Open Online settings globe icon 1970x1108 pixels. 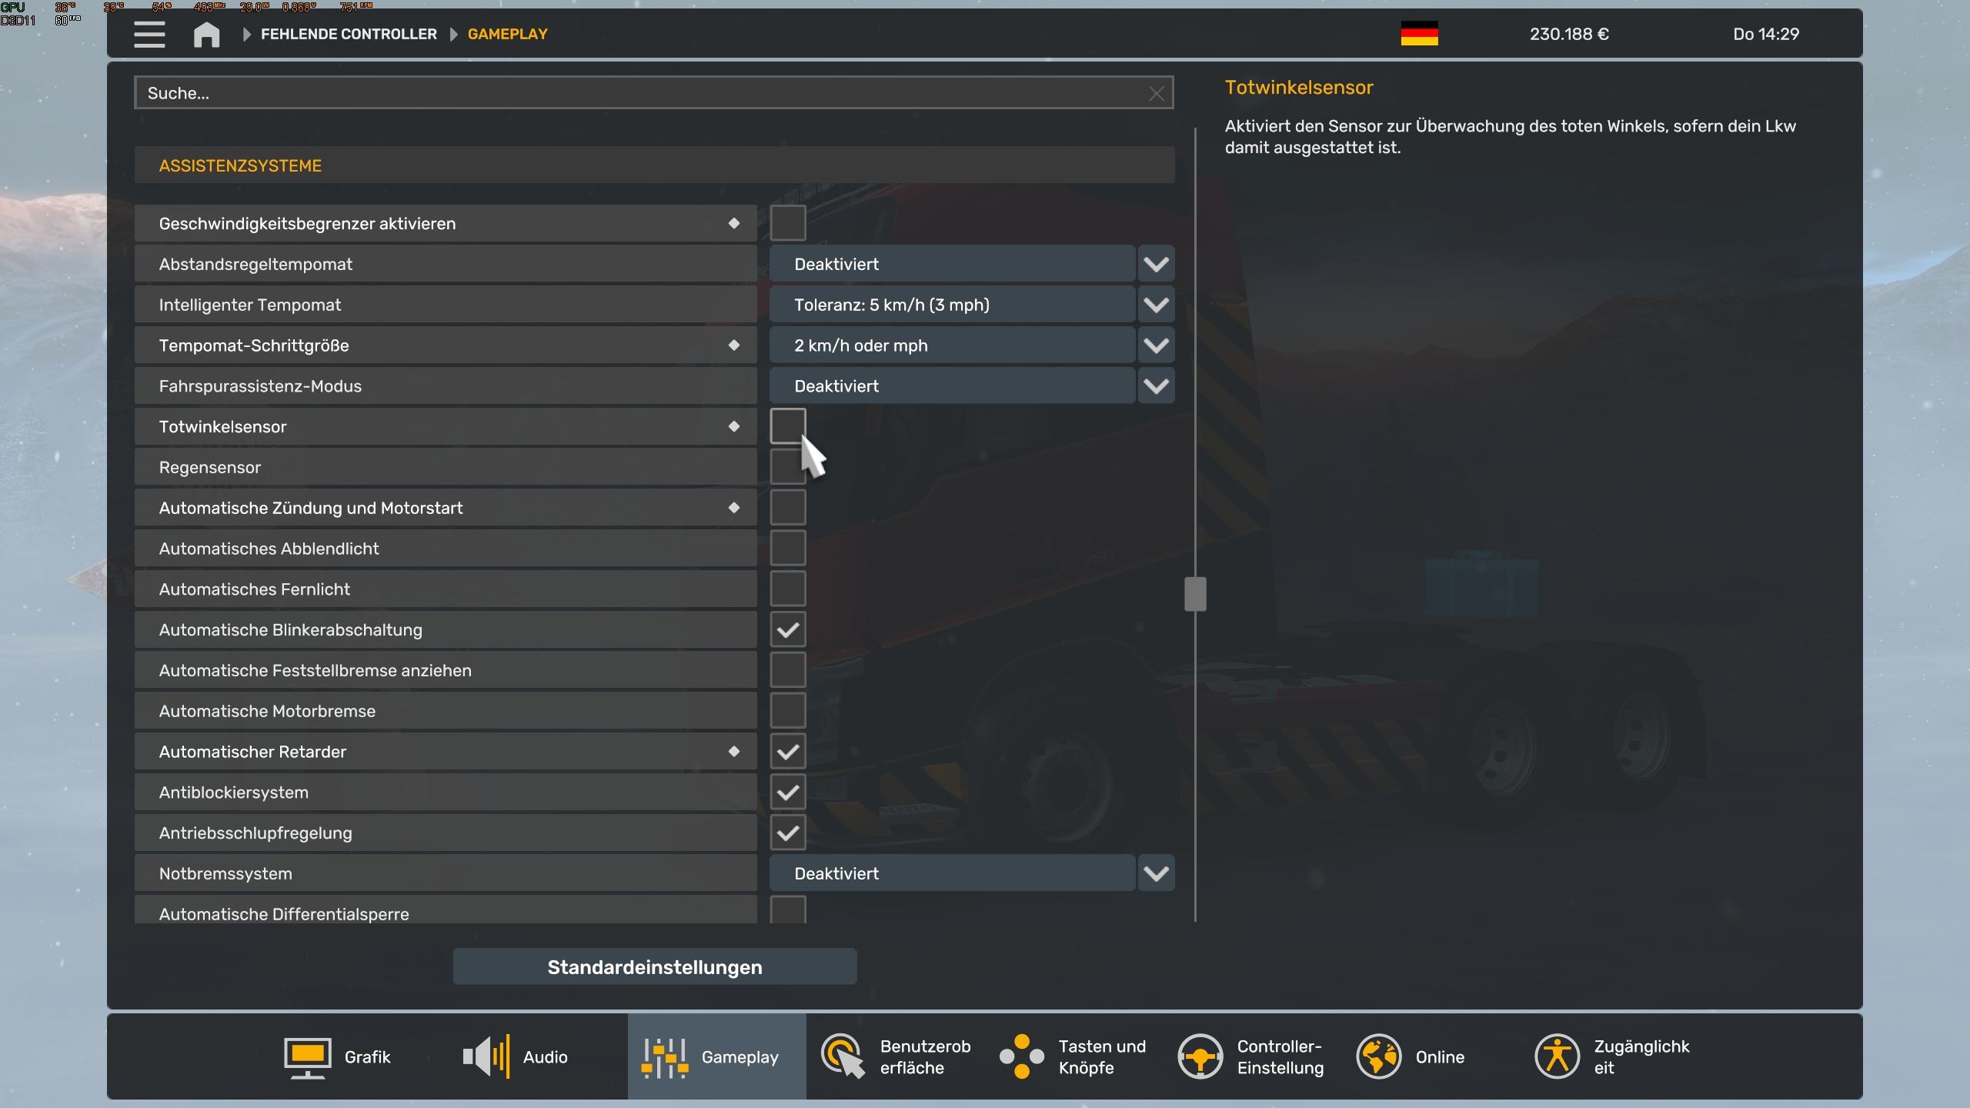click(x=1378, y=1056)
